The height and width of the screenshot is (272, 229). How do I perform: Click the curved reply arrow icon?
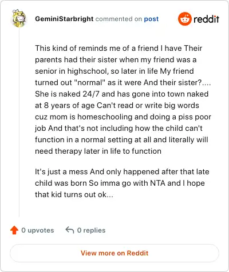tap(70, 230)
